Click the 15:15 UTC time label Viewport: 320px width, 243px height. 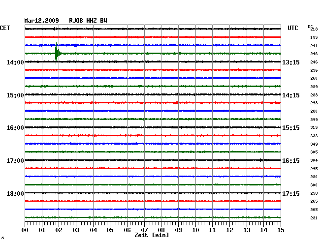click(x=291, y=128)
